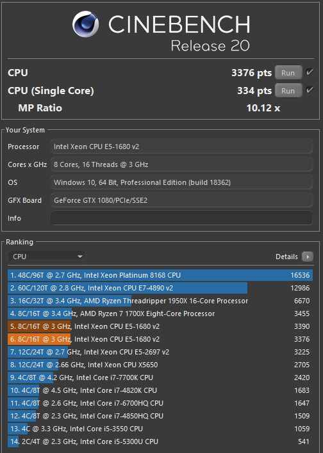Select the Xeon E7-4890 v2 ranking entry

click(x=160, y=288)
